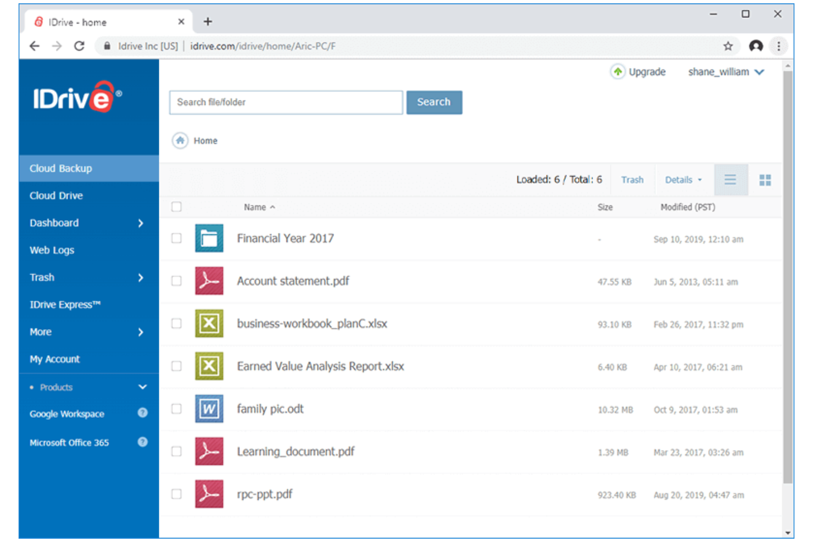Expand the Dashboard sidebar menu
The width and height of the screenshot is (813, 542).
pos(54,223)
